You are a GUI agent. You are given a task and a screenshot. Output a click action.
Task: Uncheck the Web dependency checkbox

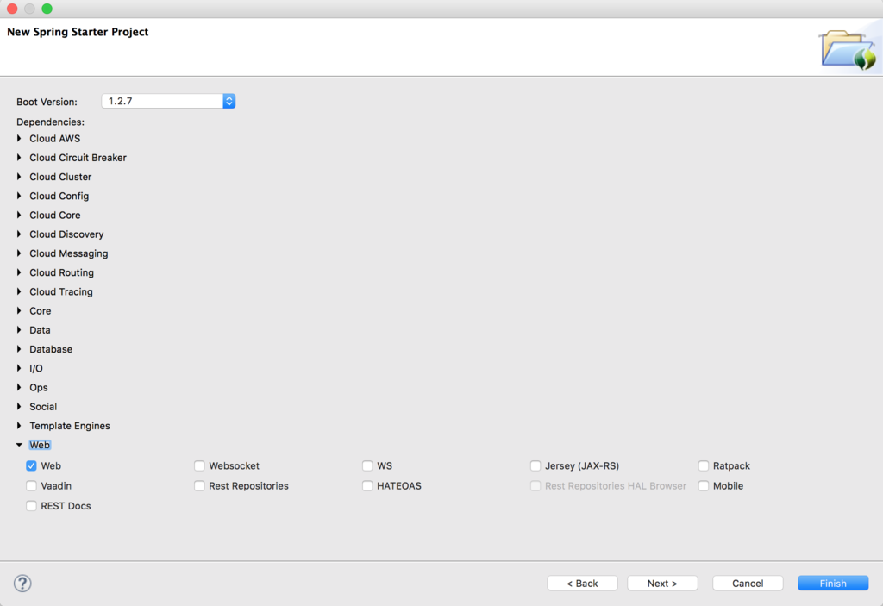[31, 465]
